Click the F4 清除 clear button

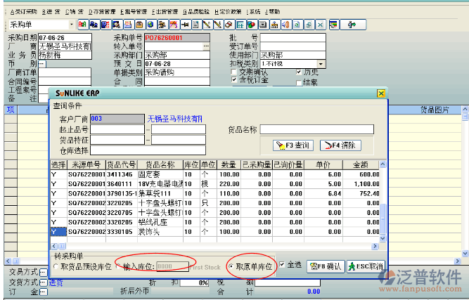point(340,145)
